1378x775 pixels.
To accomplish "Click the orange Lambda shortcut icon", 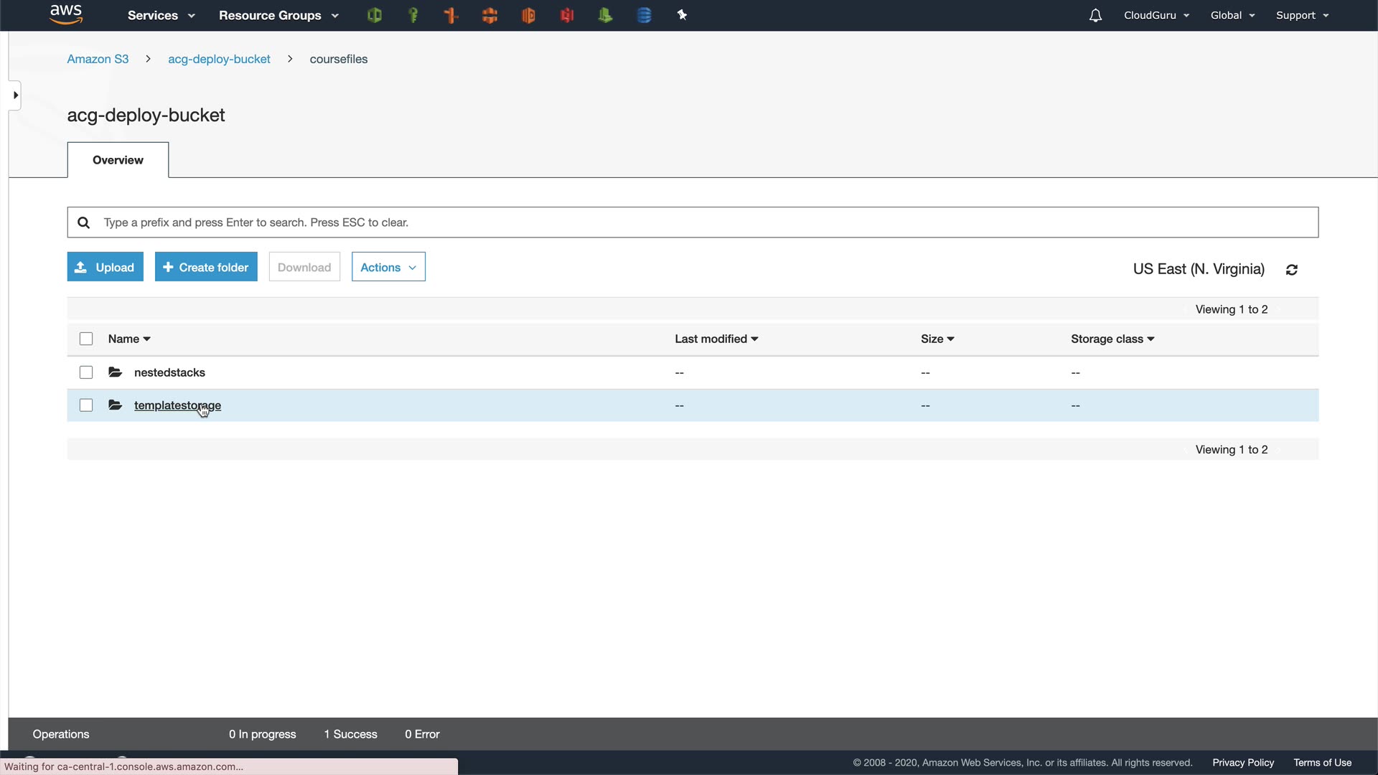I will coord(528,15).
